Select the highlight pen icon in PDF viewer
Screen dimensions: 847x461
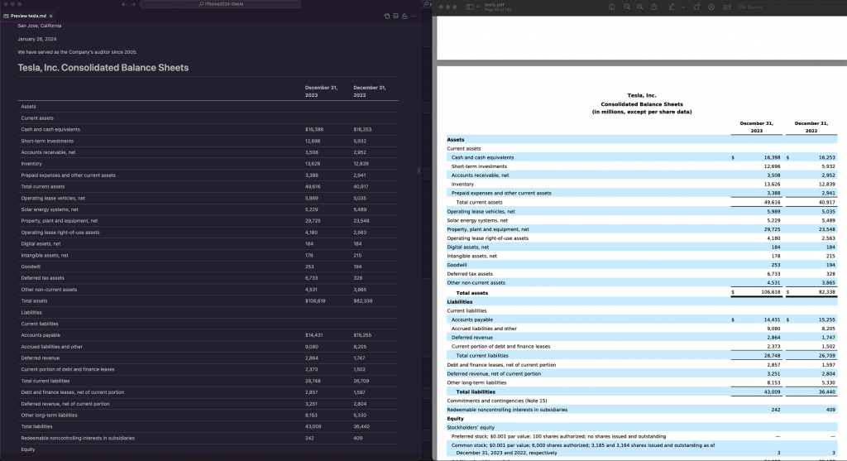point(672,7)
